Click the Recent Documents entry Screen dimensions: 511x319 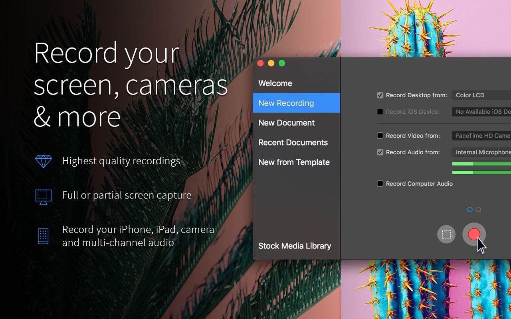tap(293, 142)
